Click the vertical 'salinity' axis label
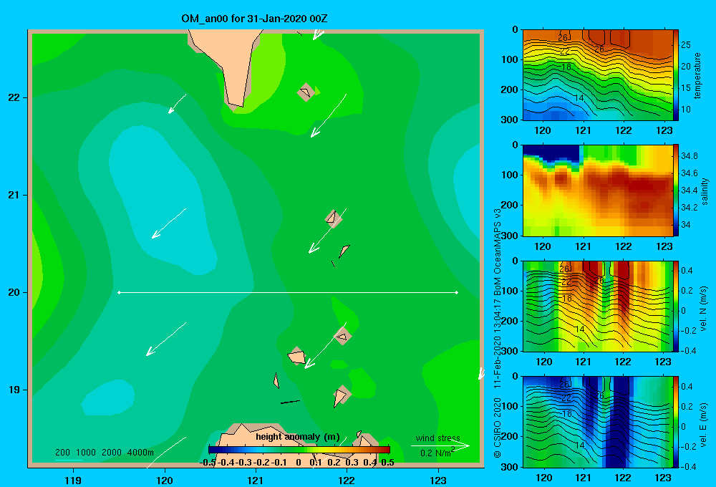This screenshot has height=487, width=716. point(705,191)
